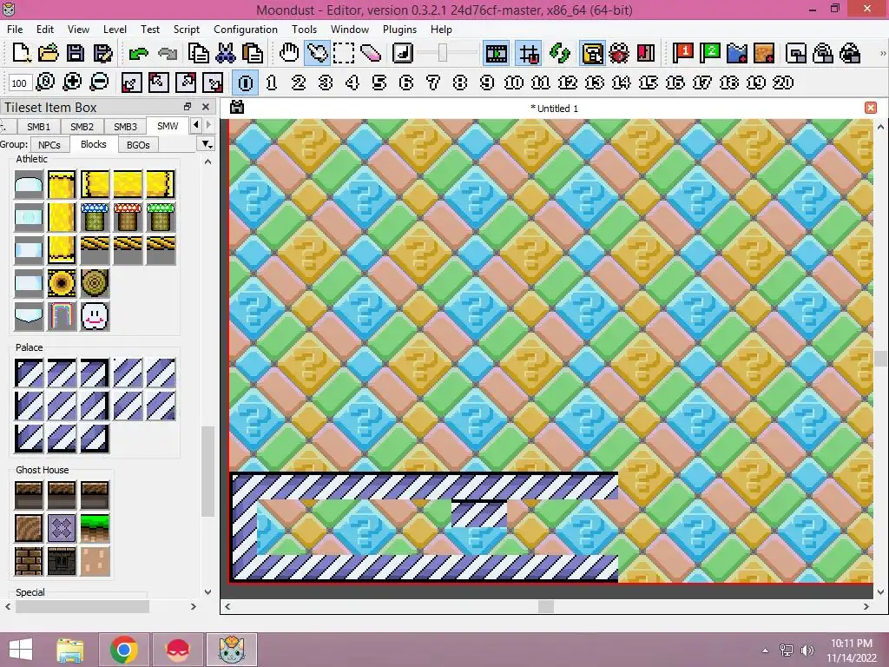
Task: Open an existing level file
Action: 49,53
